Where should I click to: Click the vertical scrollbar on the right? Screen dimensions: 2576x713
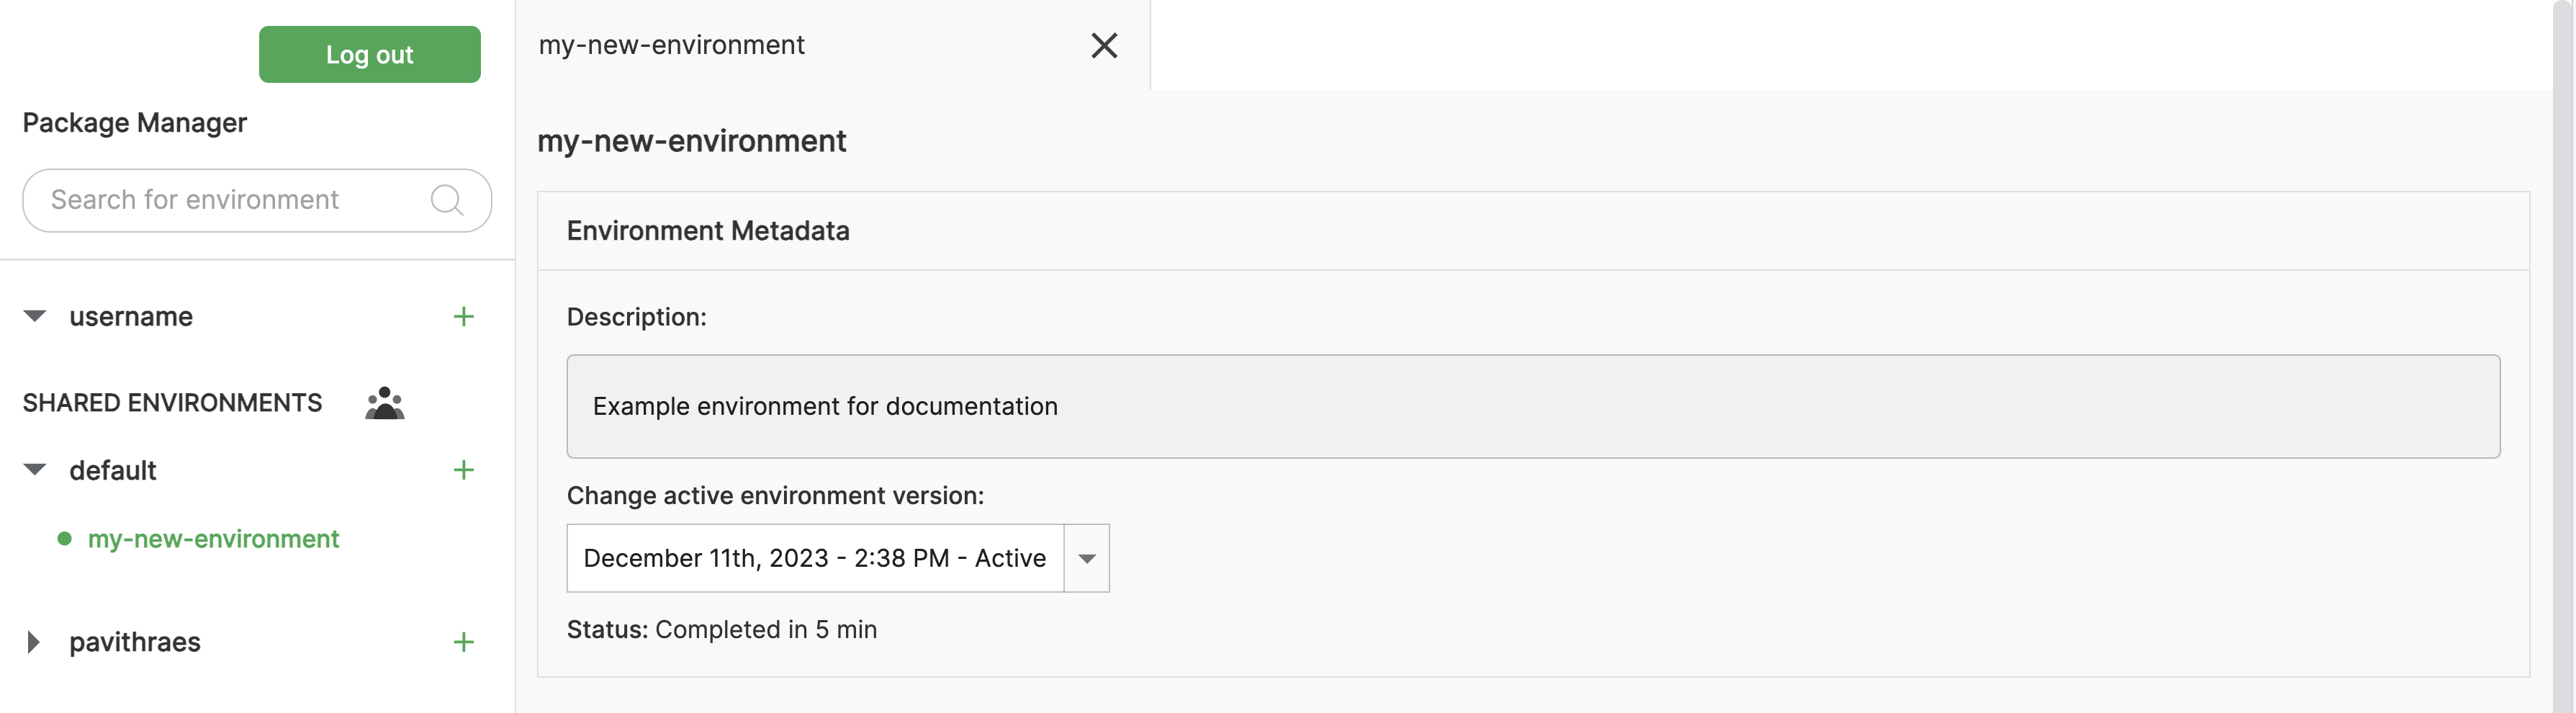[x=2562, y=300]
